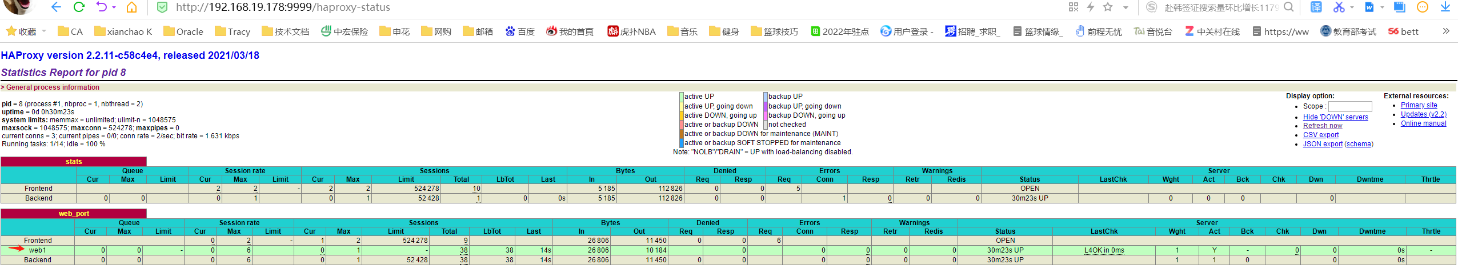Image resolution: width=1458 pixels, height=268 pixels.
Task: Click the backup UP legend color box
Action: pyautogui.click(x=765, y=97)
